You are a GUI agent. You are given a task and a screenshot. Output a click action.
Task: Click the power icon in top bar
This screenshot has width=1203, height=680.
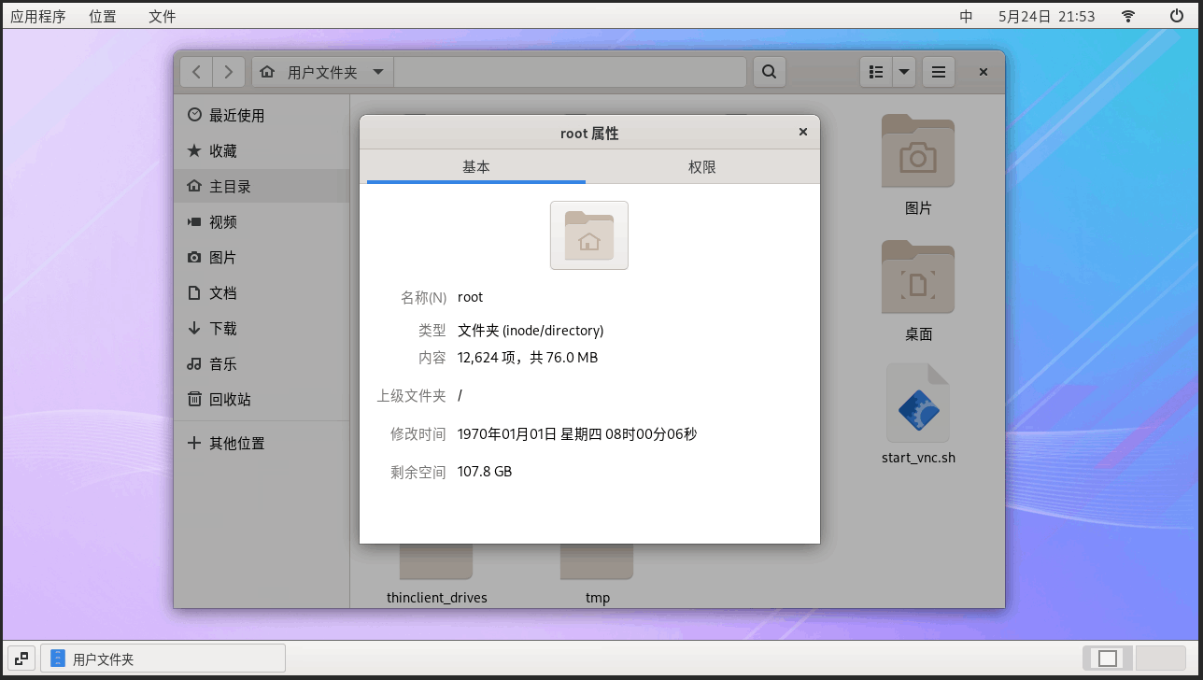(x=1177, y=16)
